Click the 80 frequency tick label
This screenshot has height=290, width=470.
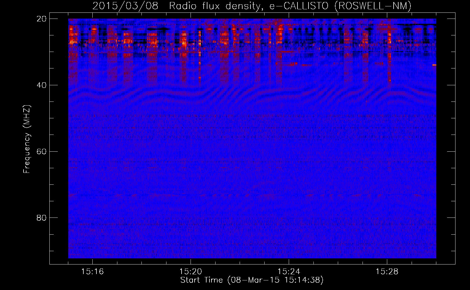pyautogui.click(x=42, y=217)
